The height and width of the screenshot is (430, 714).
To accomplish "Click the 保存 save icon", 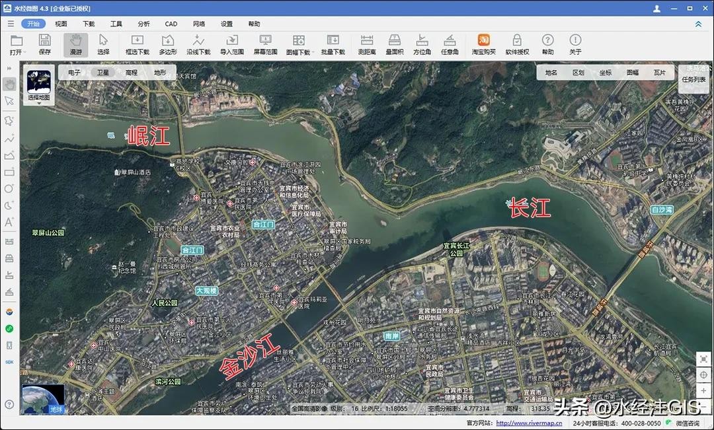I will 45,44.
